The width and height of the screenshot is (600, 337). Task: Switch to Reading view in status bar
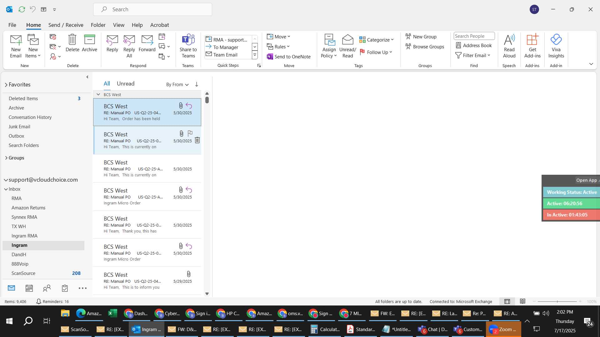pos(522,301)
